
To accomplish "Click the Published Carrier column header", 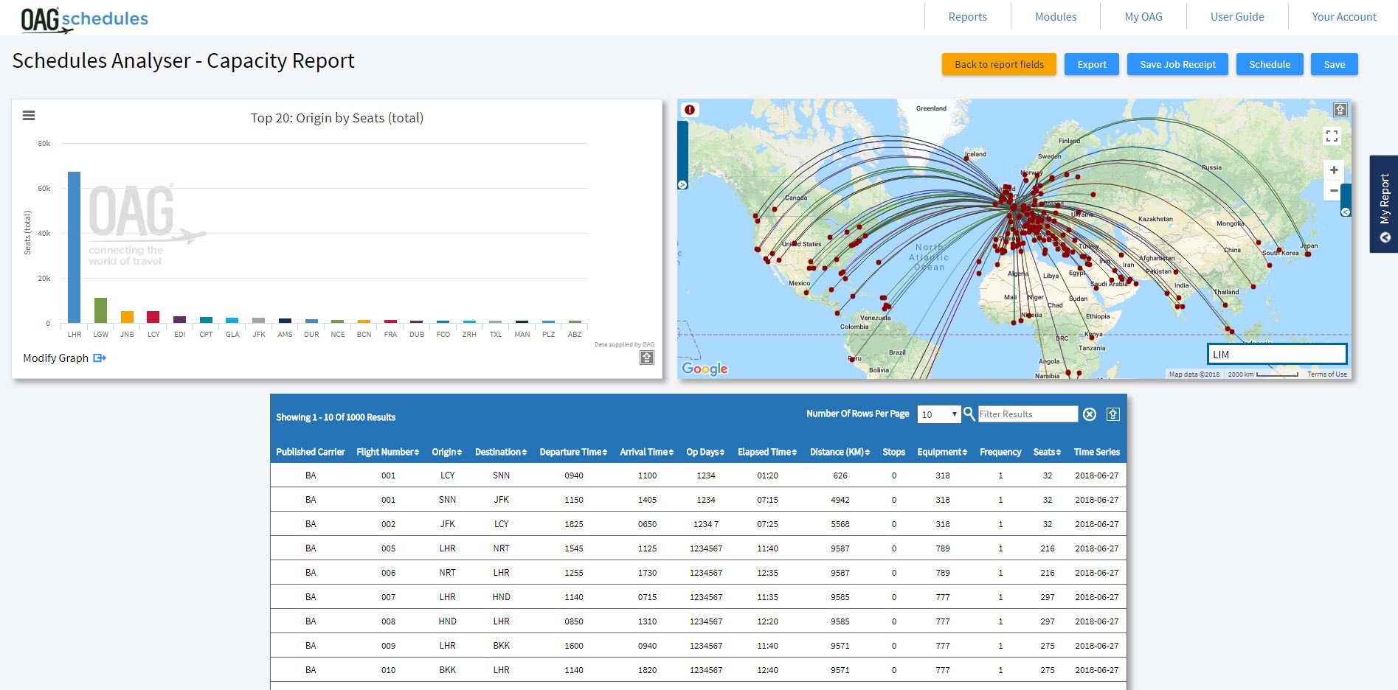I will [311, 452].
